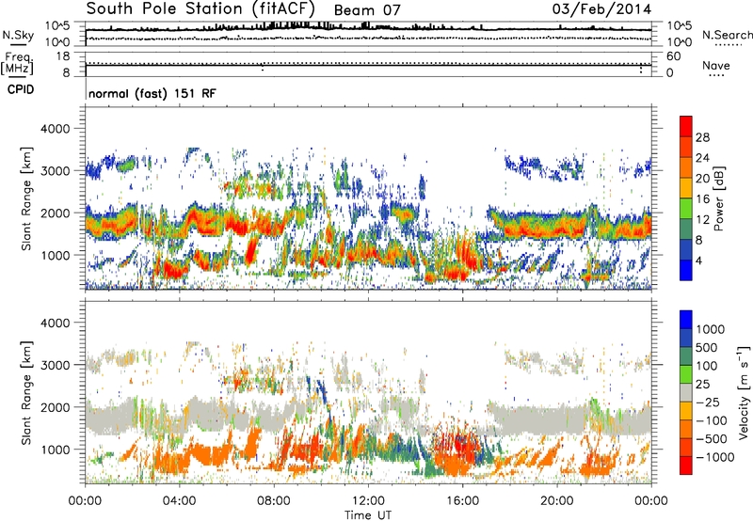
Task: Click the '08:00' time axis tick label
Action: (274, 501)
